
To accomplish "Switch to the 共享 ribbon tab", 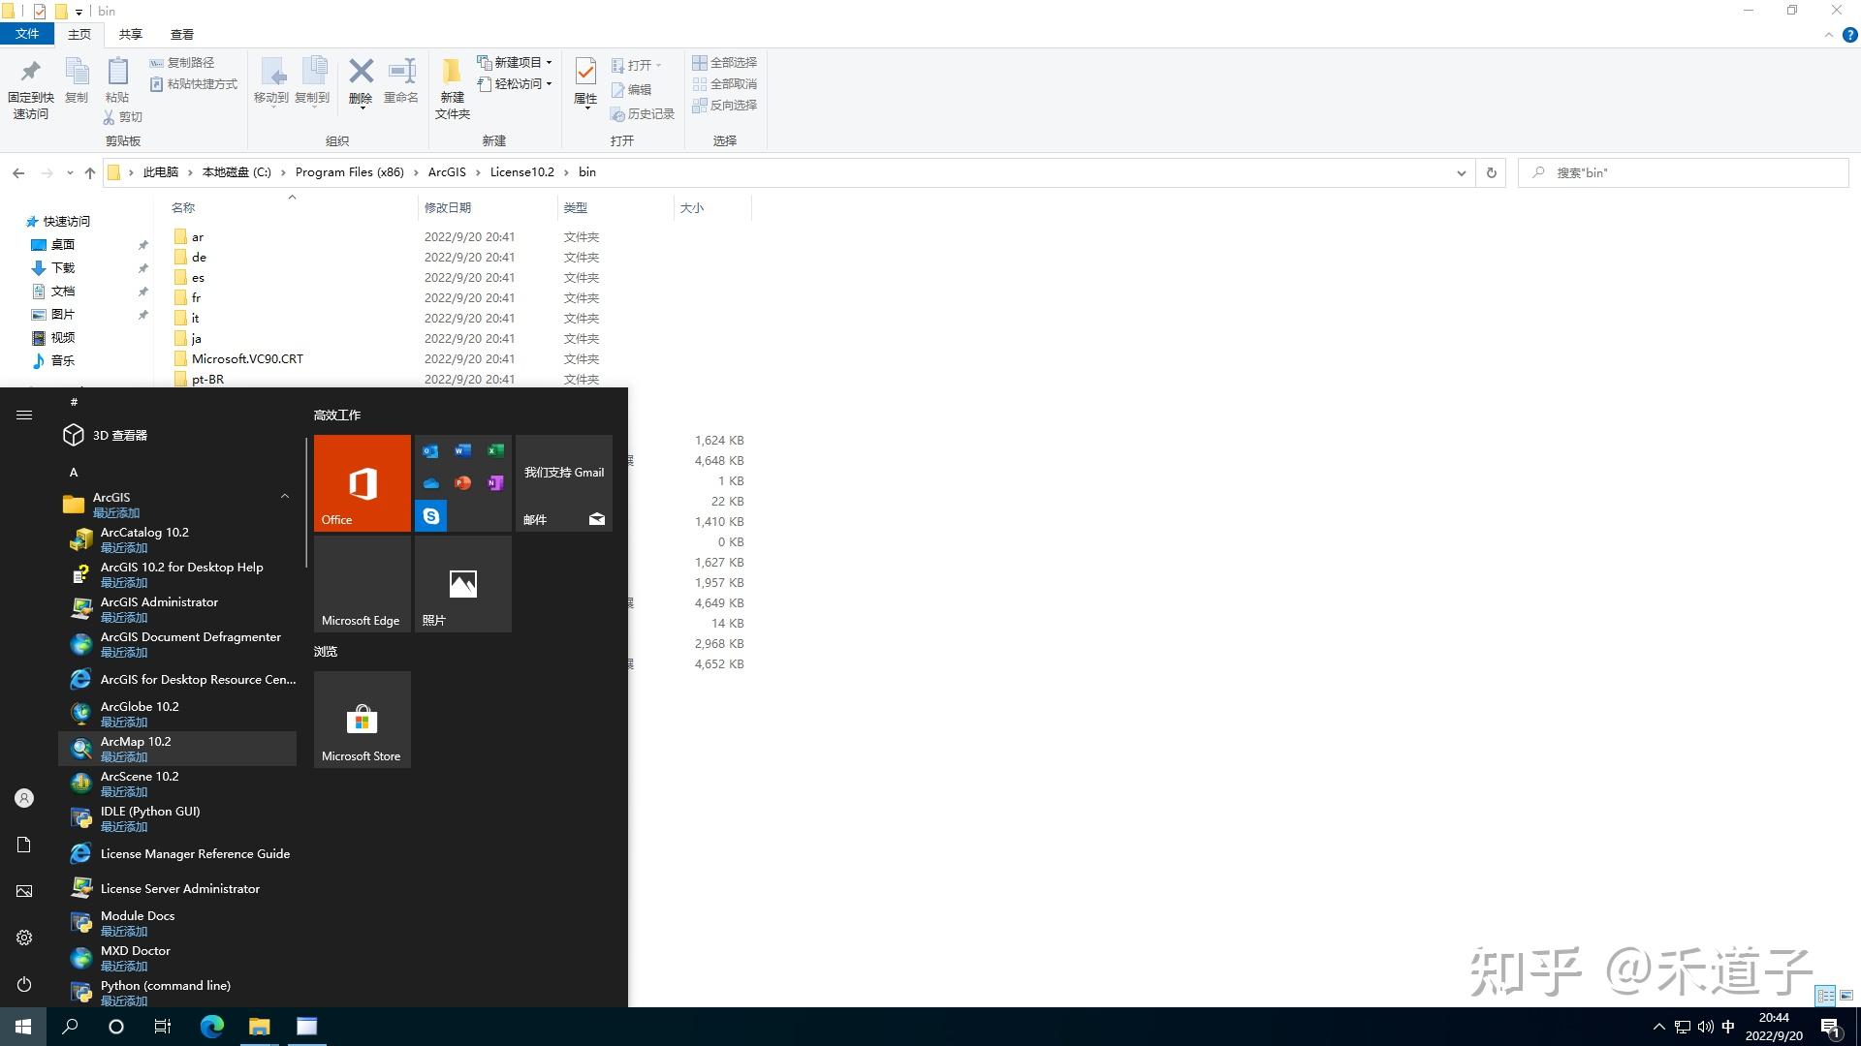I will point(129,34).
